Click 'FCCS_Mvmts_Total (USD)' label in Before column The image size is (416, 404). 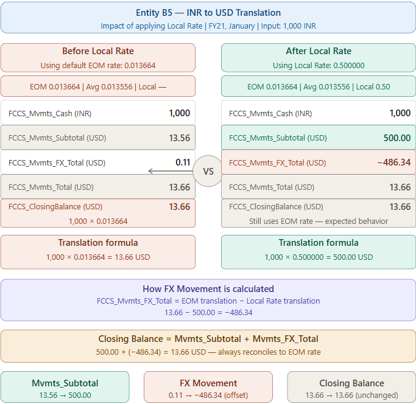tap(51, 187)
